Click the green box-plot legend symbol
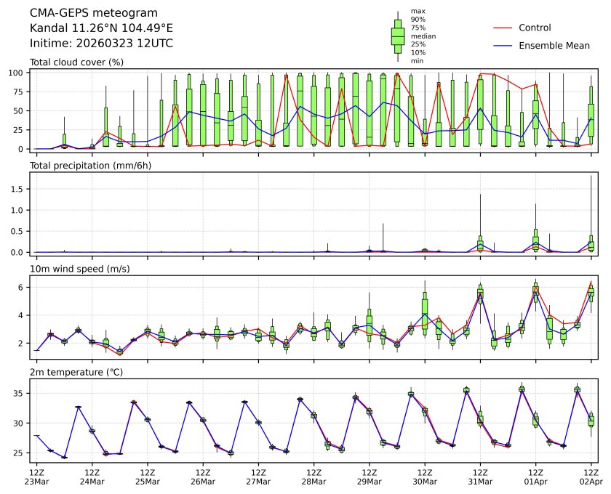The image size is (611, 494). pyautogui.click(x=397, y=36)
